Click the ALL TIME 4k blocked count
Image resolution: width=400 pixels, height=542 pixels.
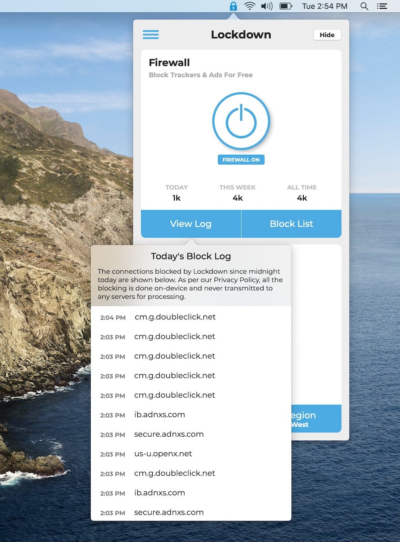302,193
